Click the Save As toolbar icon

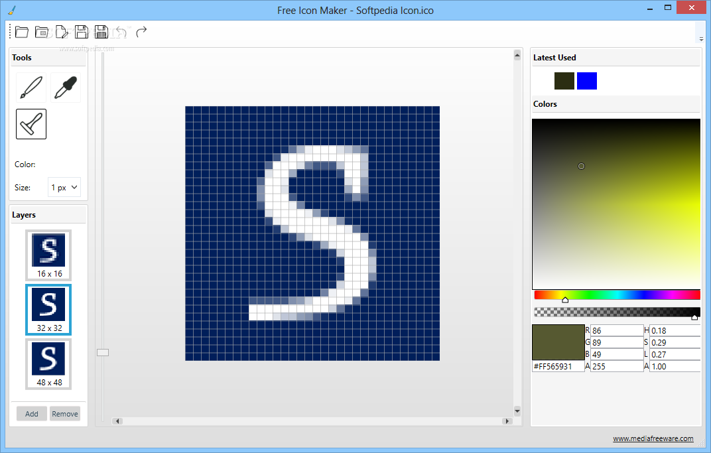pos(101,31)
